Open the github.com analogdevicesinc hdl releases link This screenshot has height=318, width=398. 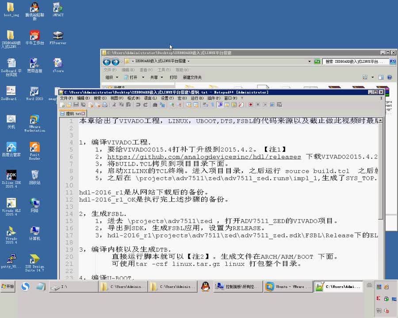tap(204, 157)
